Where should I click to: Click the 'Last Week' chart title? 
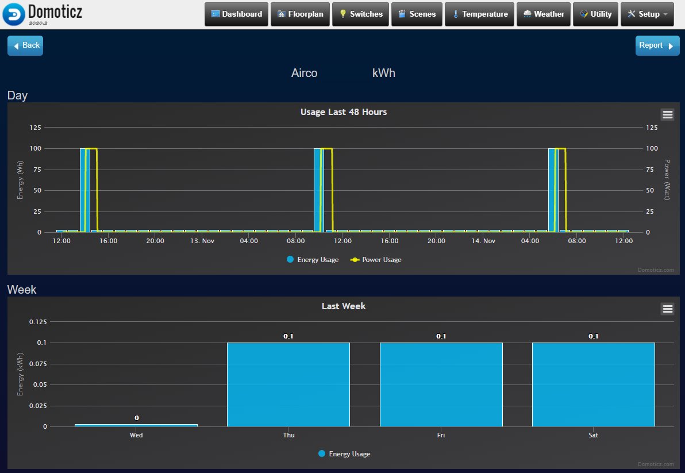coord(344,306)
